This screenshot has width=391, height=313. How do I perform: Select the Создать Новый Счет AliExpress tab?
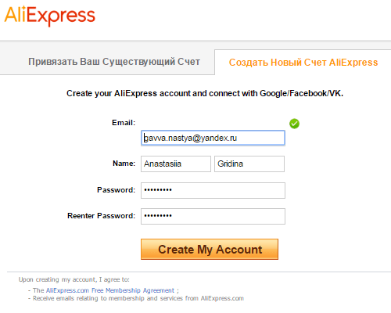(303, 63)
